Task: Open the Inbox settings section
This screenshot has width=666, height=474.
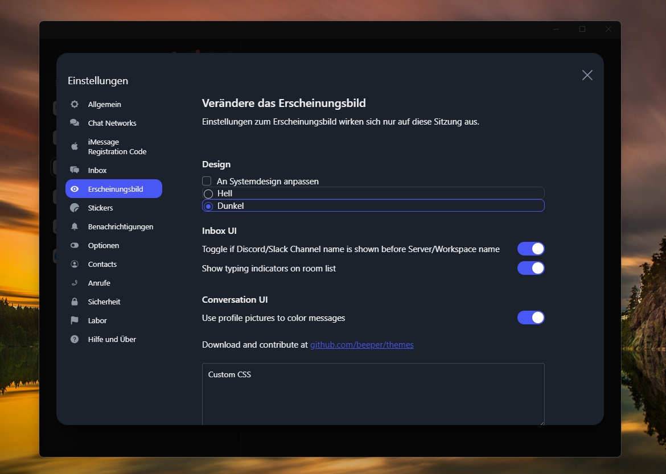Action: [114, 170]
